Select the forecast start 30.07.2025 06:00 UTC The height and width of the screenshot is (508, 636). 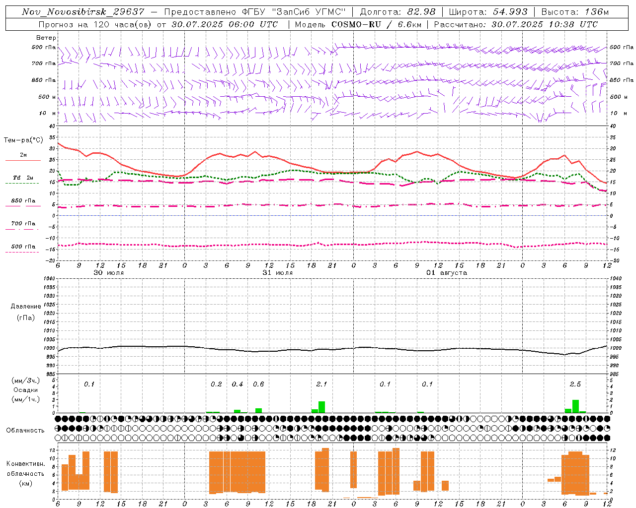tap(225, 24)
